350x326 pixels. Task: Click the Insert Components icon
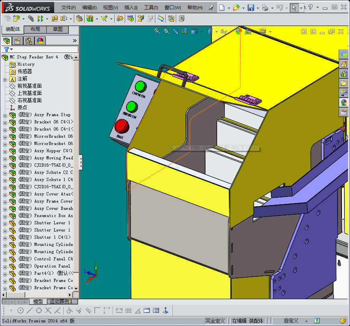(x=16, y=18)
